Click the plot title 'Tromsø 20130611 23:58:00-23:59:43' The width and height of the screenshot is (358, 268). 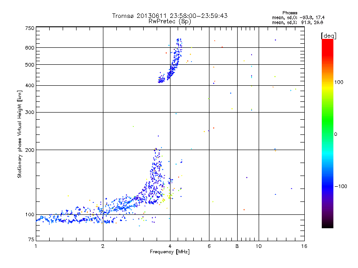coord(170,16)
